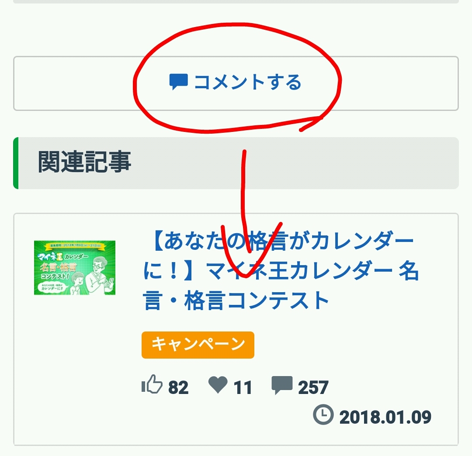
Task: Click the 言・格言コンテスト line of the title
Action: 236,300
